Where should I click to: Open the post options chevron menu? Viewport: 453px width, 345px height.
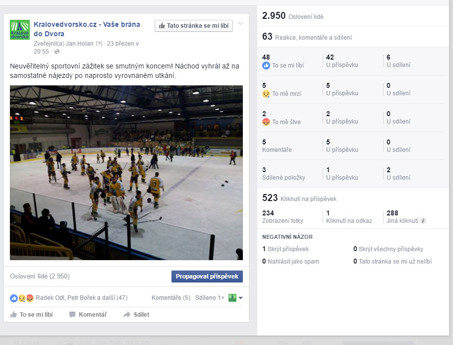click(x=240, y=24)
